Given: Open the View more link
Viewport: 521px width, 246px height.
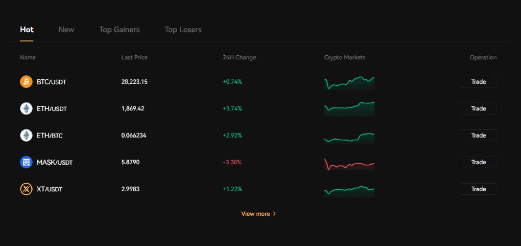Looking at the screenshot, I should coord(258,214).
